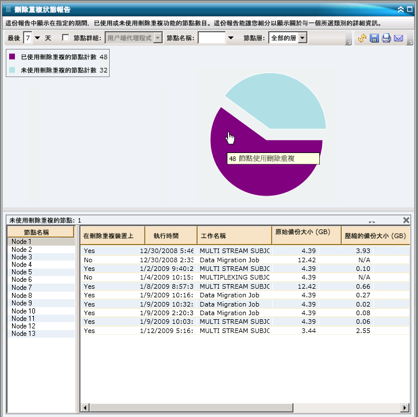
Task: Close the node detail pane
Action: 406,220
